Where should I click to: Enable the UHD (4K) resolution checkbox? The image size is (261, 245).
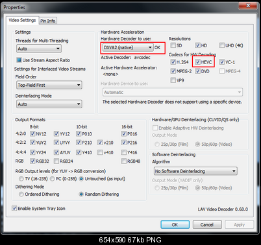[222, 45]
